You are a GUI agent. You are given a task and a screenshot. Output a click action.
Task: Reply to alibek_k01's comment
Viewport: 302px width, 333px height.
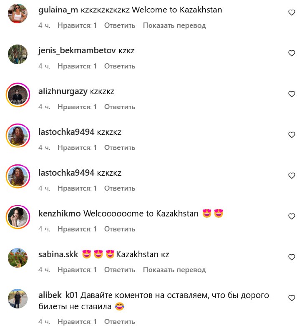pyautogui.click(x=120, y=321)
